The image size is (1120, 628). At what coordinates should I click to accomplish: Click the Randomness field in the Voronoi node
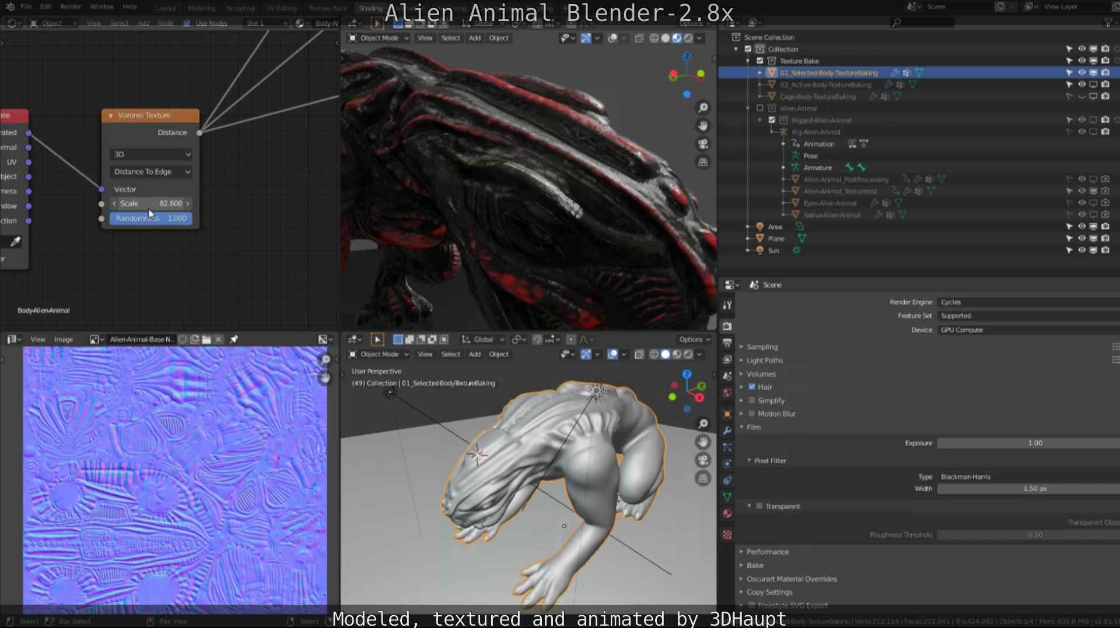(x=150, y=218)
